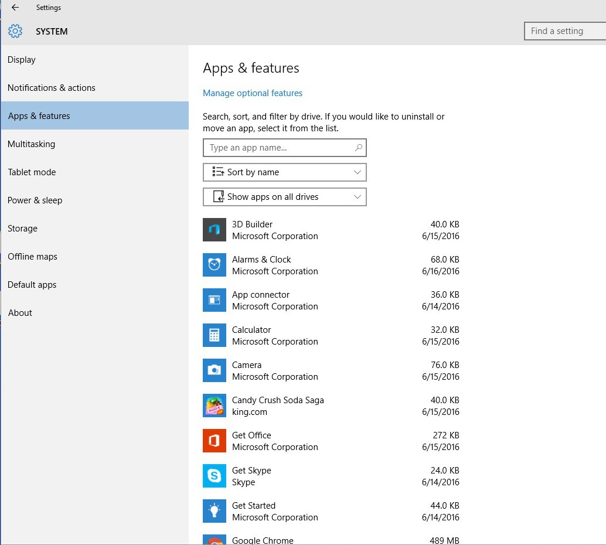Click the App connector icon
Image resolution: width=606 pixels, height=545 pixels.
(215, 300)
